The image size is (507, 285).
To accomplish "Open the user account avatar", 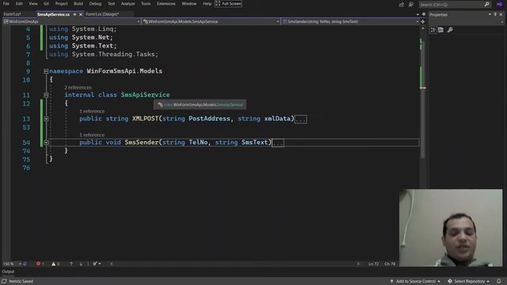I will pyautogui.click(x=499, y=4).
